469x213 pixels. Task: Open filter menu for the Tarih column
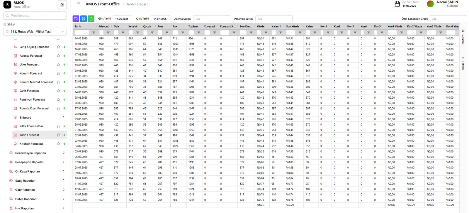coord(94,33)
